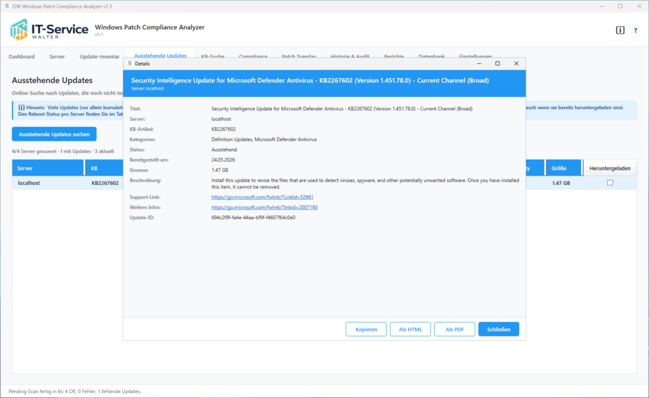Sort by the Server column header

[x=48, y=168]
